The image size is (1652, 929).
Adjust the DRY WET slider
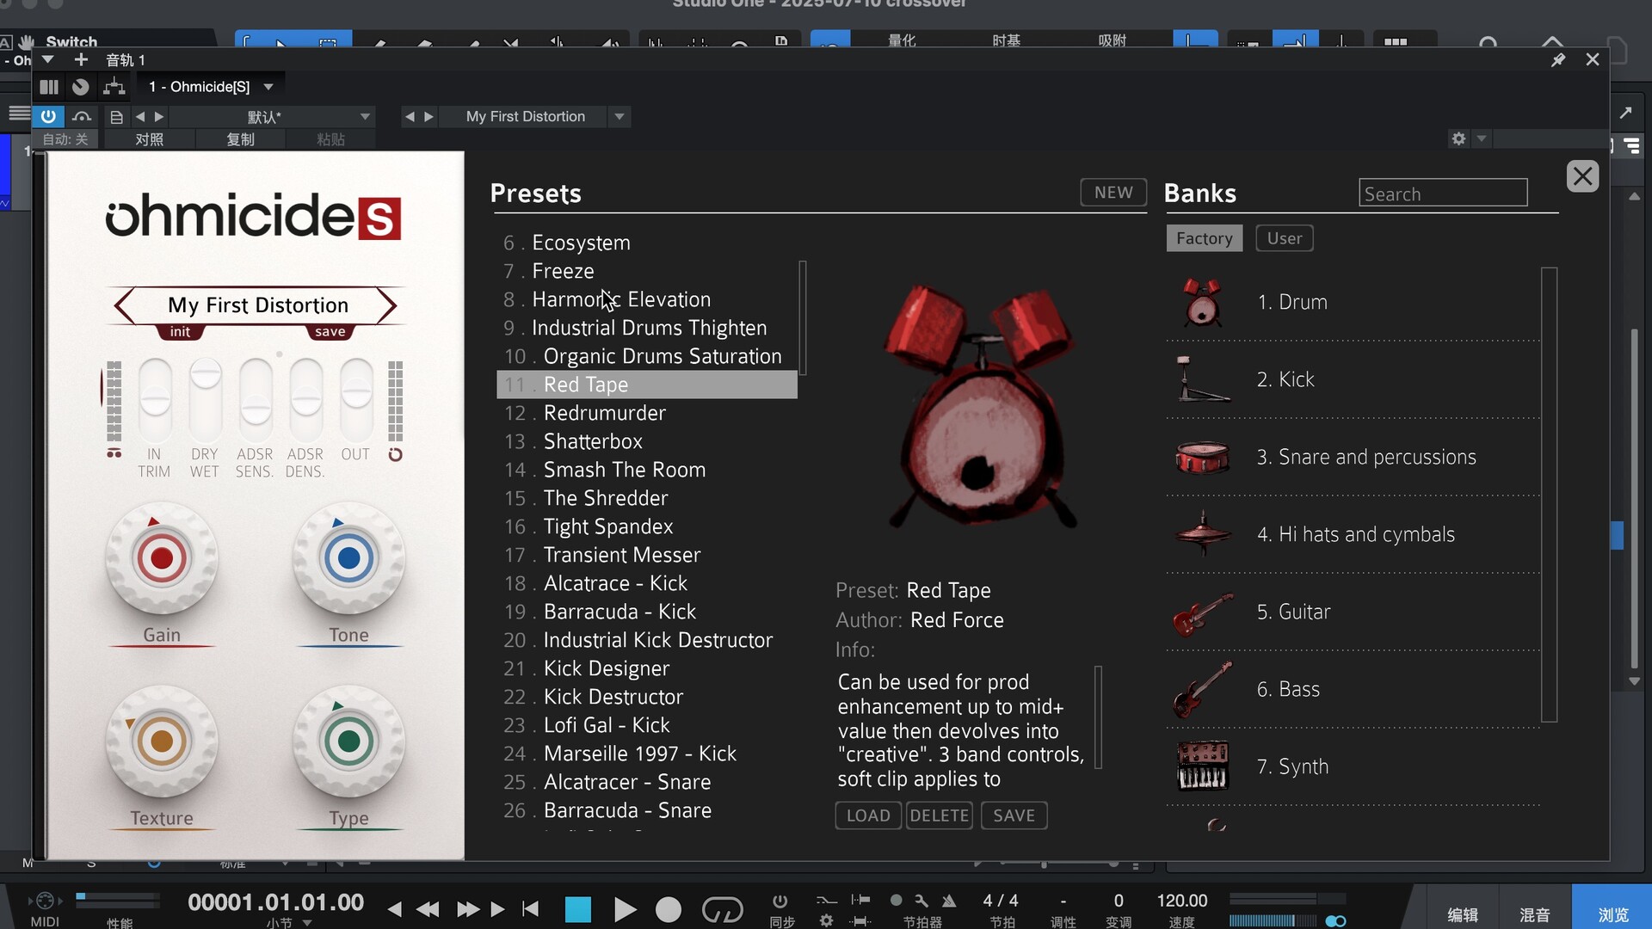[x=206, y=399]
